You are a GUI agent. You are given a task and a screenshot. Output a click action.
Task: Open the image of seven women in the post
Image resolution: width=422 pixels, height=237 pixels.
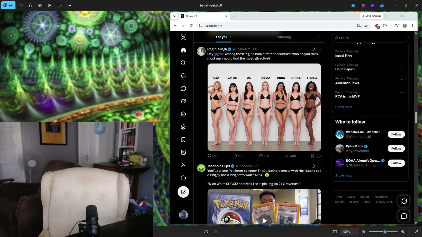[x=264, y=107]
